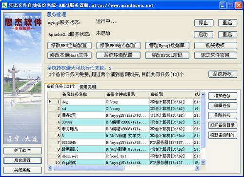Click 备份文件或目录 column header
The image size is (244, 177).
point(127,94)
